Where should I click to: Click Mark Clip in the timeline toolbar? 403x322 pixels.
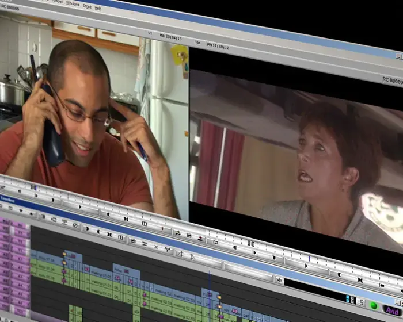tap(109, 235)
